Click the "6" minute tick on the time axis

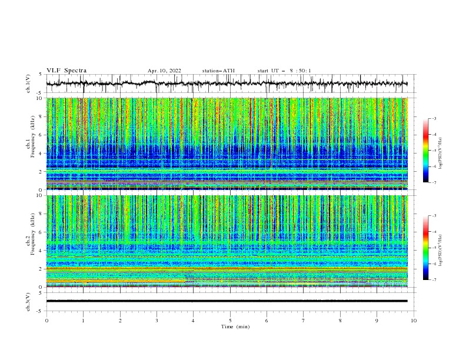click(x=267, y=321)
